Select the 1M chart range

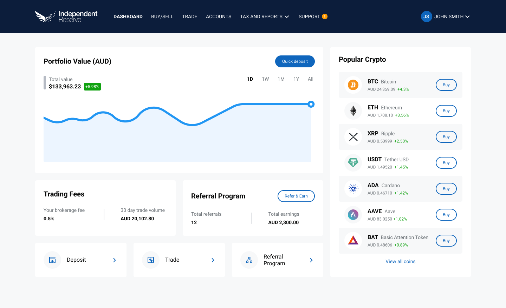[281, 79]
